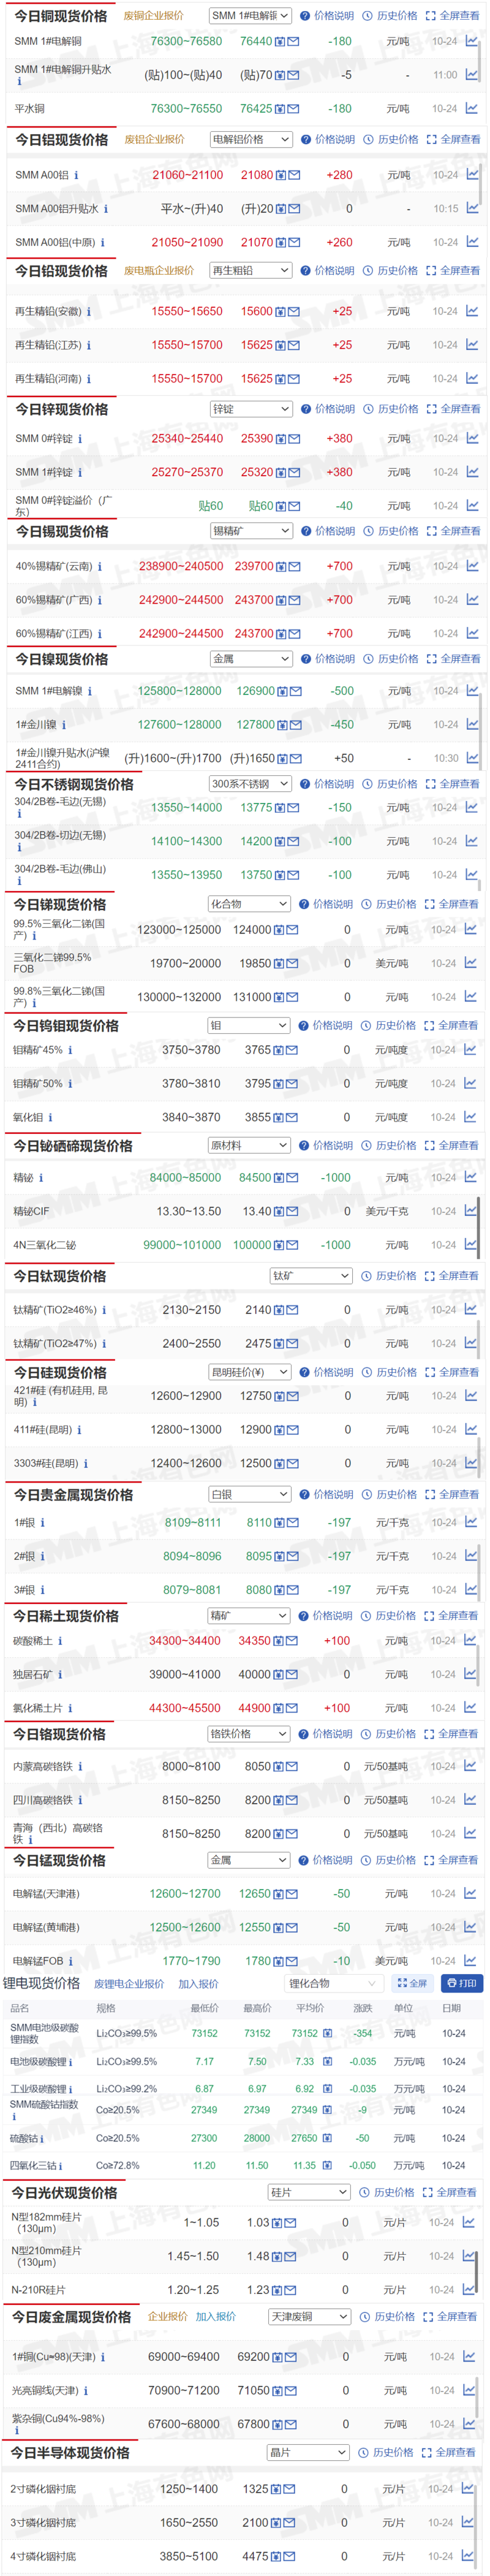Open trend chart for N型182mm硅片
This screenshot has height=2576, width=490.
click(467, 2222)
